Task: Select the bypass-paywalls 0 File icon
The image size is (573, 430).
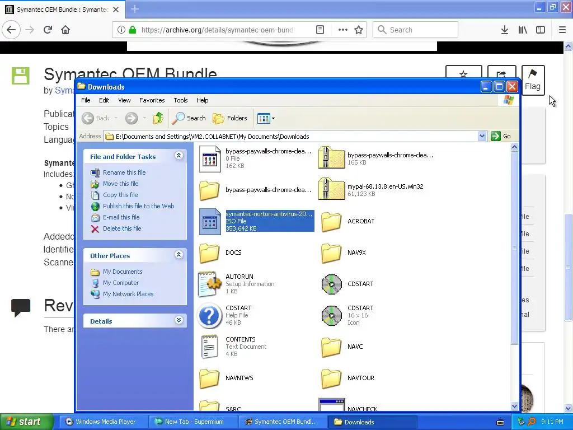Action: tap(210, 158)
